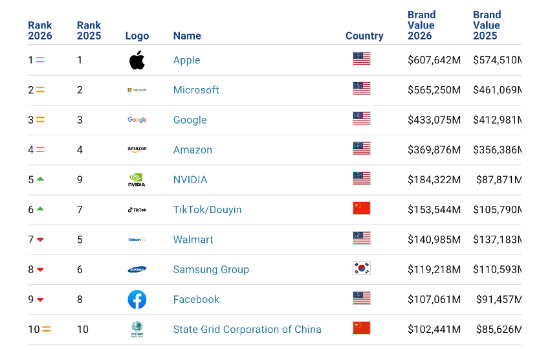Open the Samsung Group link
Viewport: 550px width, 347px height.
[x=211, y=269]
